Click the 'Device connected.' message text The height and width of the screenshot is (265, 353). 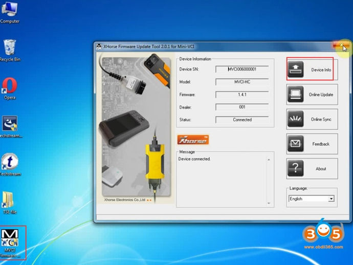coord(194,159)
